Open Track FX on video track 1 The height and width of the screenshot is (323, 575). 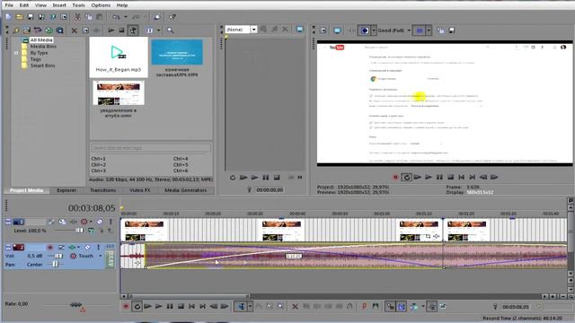(x=74, y=222)
